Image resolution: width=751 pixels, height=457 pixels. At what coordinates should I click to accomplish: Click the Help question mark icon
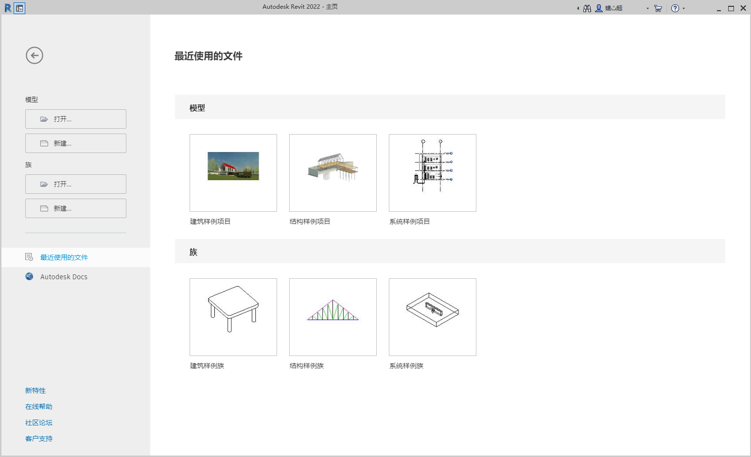click(675, 8)
